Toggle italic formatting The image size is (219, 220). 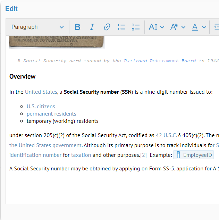92,27
